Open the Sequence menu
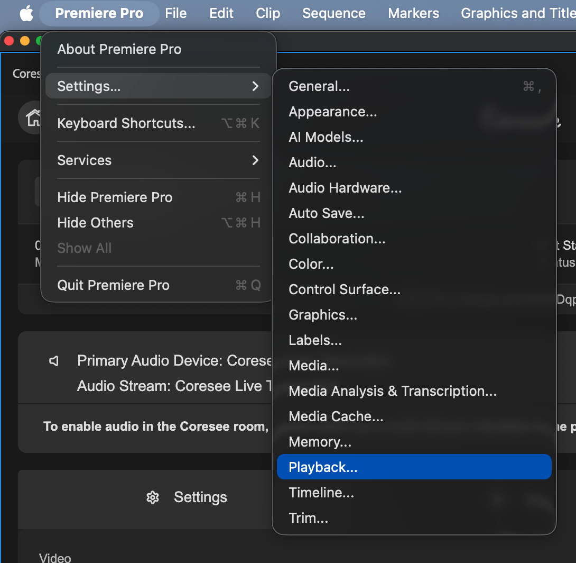 point(334,14)
